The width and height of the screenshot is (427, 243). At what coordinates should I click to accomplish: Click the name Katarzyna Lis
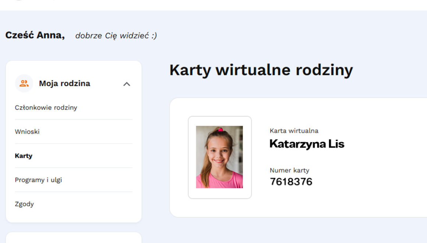(x=307, y=144)
